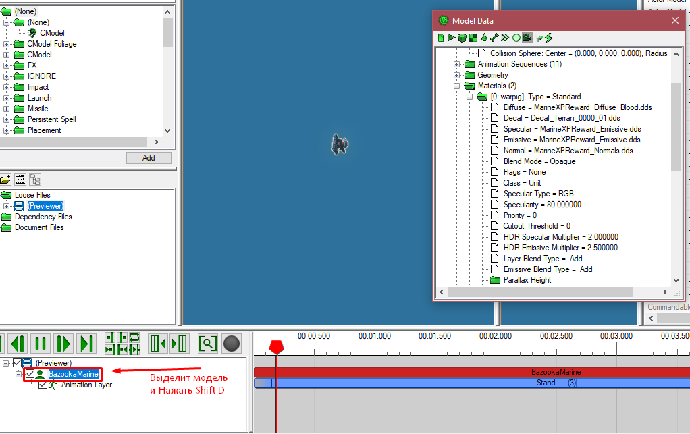
Task: Toggle the camera icon in Model Data toolbar
Action: point(527,38)
